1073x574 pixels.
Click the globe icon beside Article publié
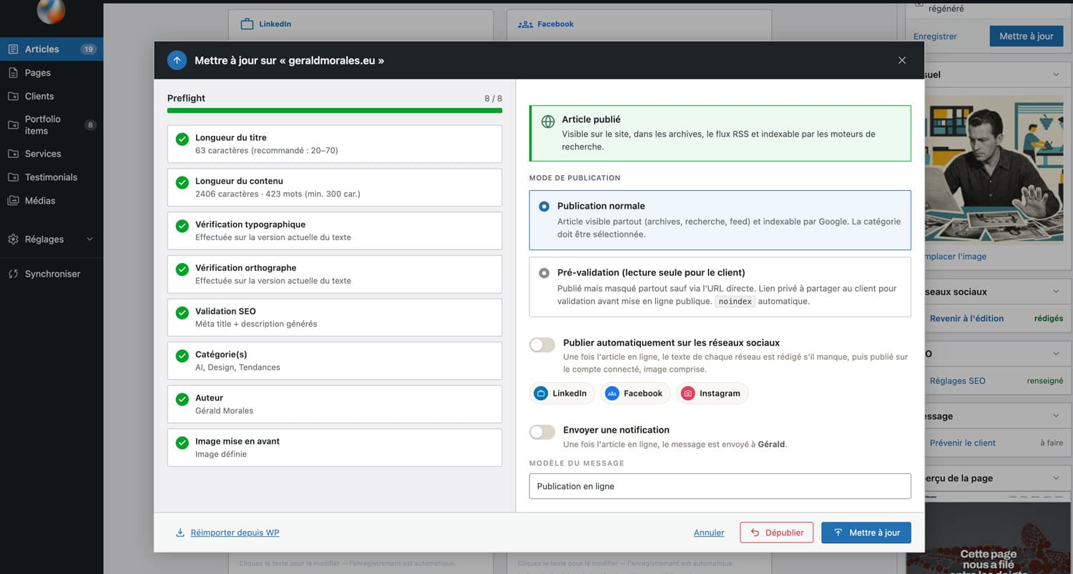[x=548, y=122]
